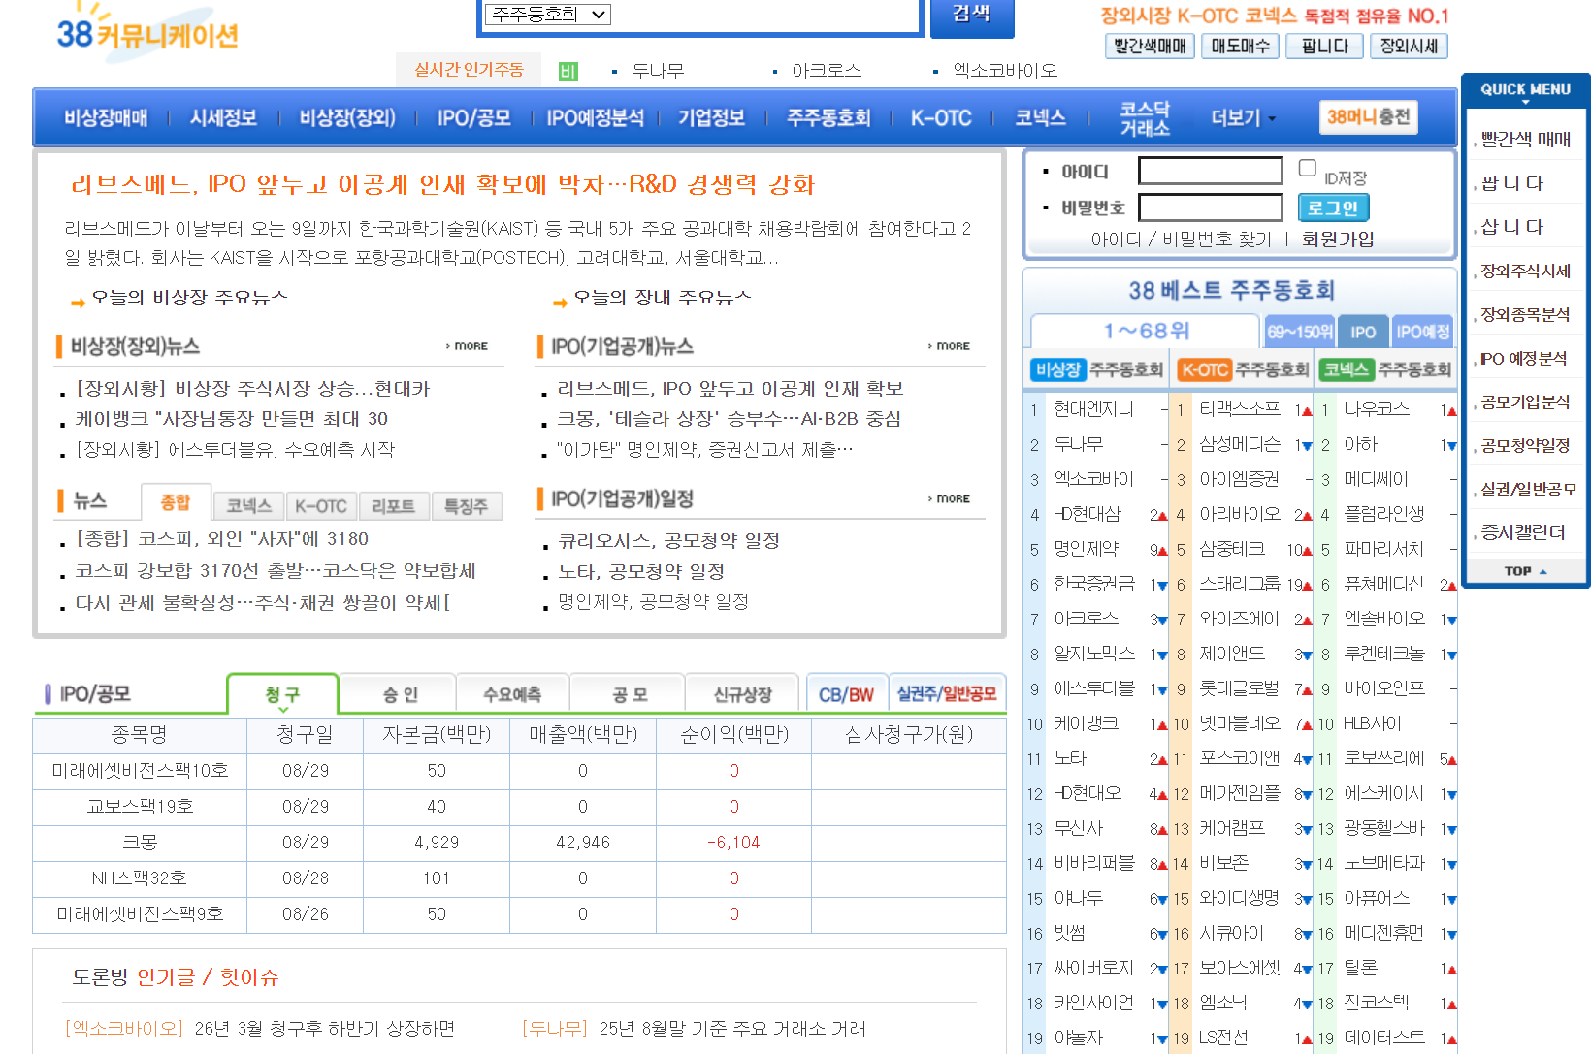Open 나우코스 in the 코넥스 ranking
This screenshot has height=1054, width=1591.
[x=1376, y=409]
